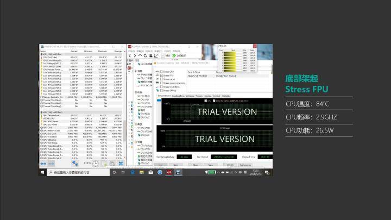
Task: Refresh the AIDA64 view
Action: point(145,55)
